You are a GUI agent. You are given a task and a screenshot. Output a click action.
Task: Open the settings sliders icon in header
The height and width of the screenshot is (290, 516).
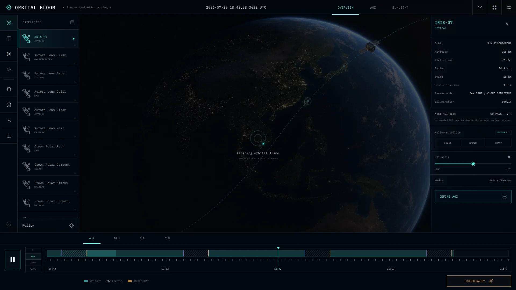[509, 8]
